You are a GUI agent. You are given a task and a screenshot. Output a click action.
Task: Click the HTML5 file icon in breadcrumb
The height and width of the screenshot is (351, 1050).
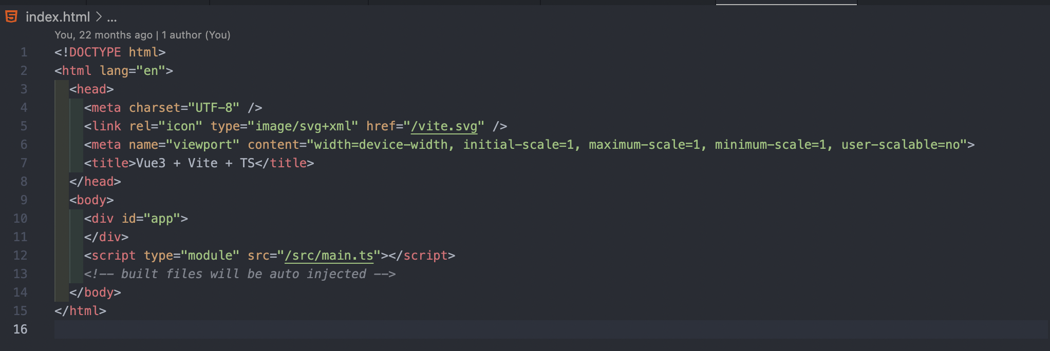tap(11, 16)
